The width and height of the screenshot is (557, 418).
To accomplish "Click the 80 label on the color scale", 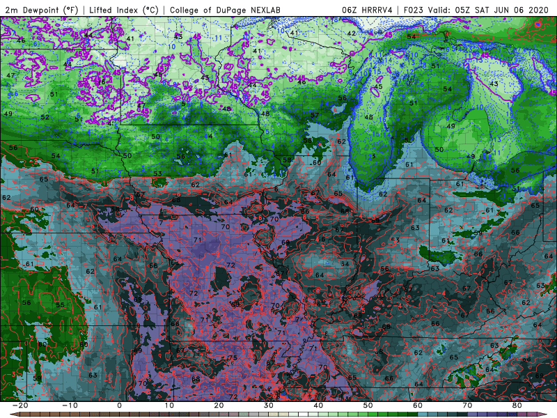I will click(x=517, y=405).
